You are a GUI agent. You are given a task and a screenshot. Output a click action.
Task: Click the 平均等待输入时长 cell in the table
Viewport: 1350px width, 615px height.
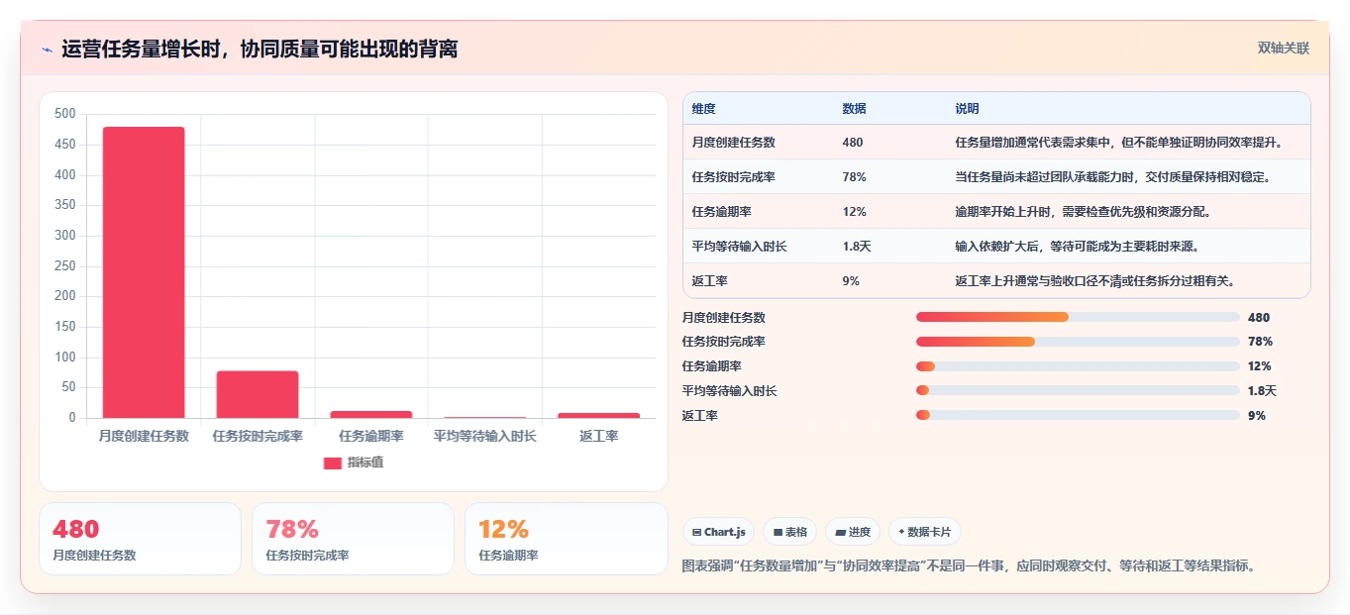click(739, 247)
